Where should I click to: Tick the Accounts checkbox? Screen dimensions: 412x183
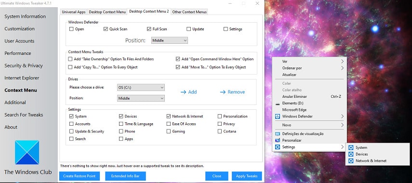click(71, 124)
